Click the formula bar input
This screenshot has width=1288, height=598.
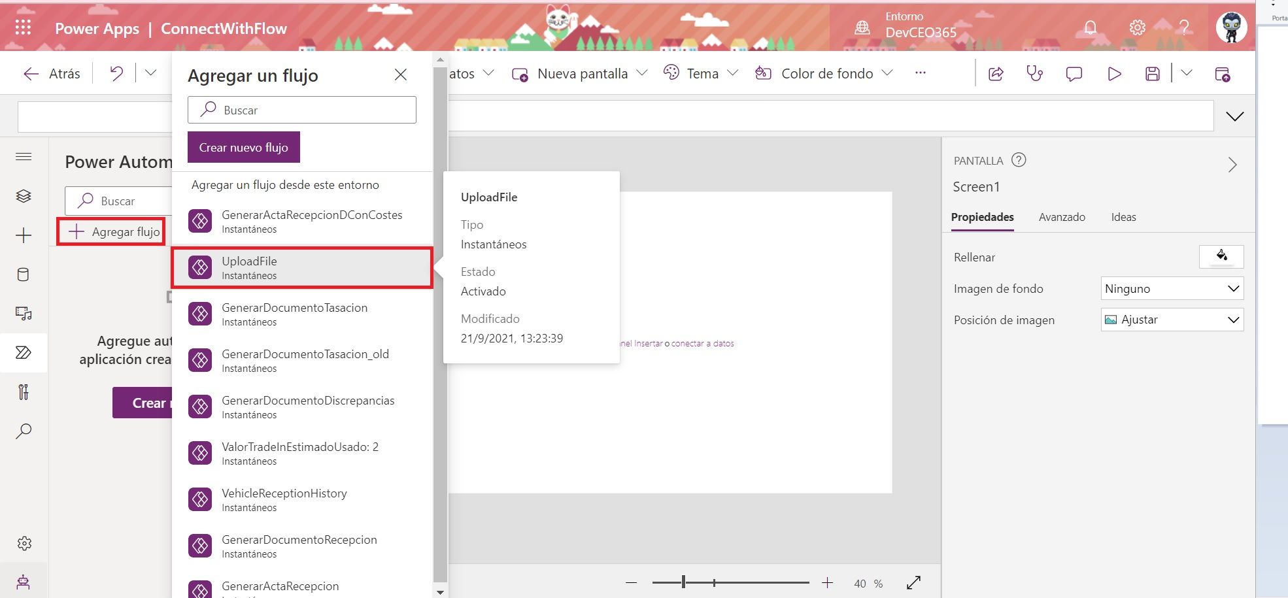coord(831,116)
